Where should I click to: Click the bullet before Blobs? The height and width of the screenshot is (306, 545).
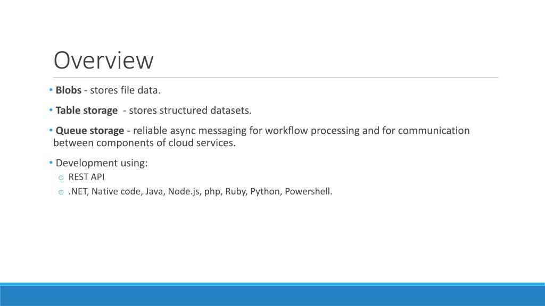[51, 90]
